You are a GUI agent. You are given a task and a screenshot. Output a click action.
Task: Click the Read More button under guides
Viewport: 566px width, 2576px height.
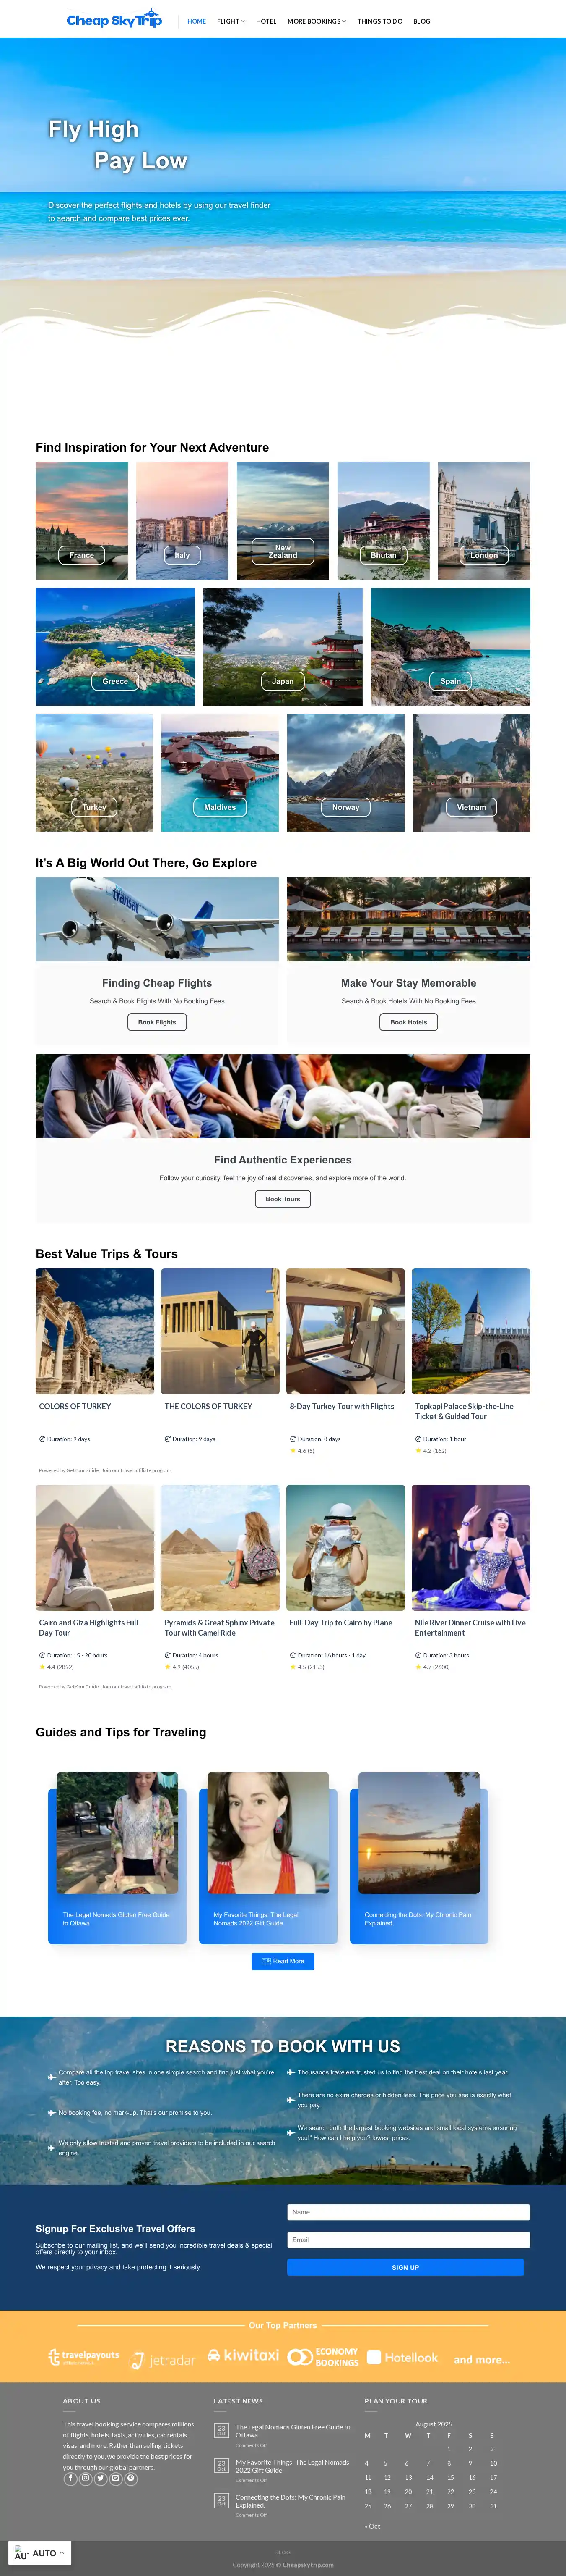point(283,1961)
